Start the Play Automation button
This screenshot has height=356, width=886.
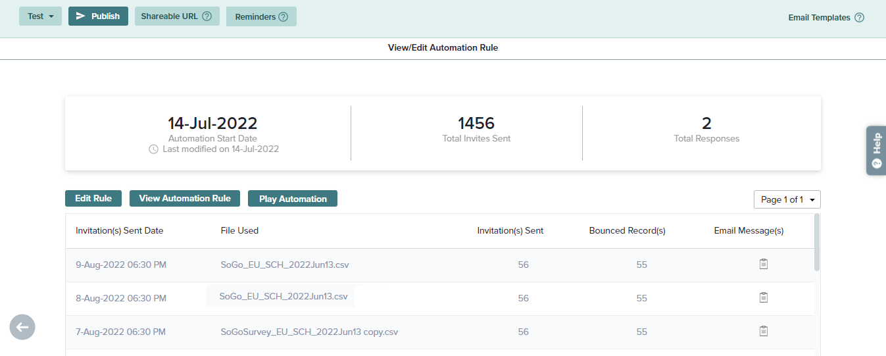[293, 199]
